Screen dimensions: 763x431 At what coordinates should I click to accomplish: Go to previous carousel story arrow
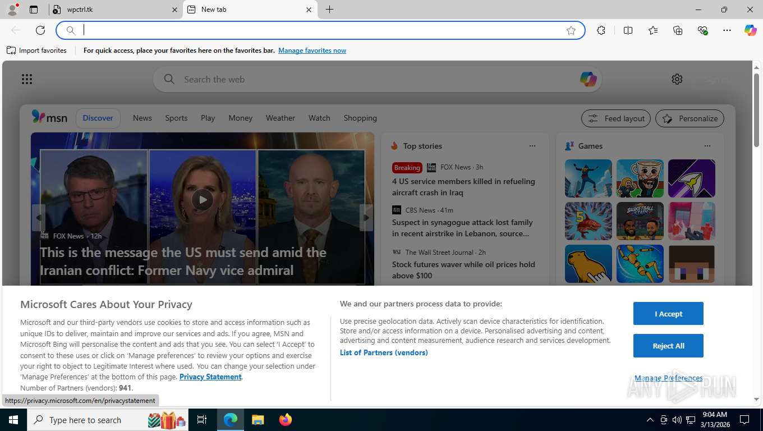[38, 217]
